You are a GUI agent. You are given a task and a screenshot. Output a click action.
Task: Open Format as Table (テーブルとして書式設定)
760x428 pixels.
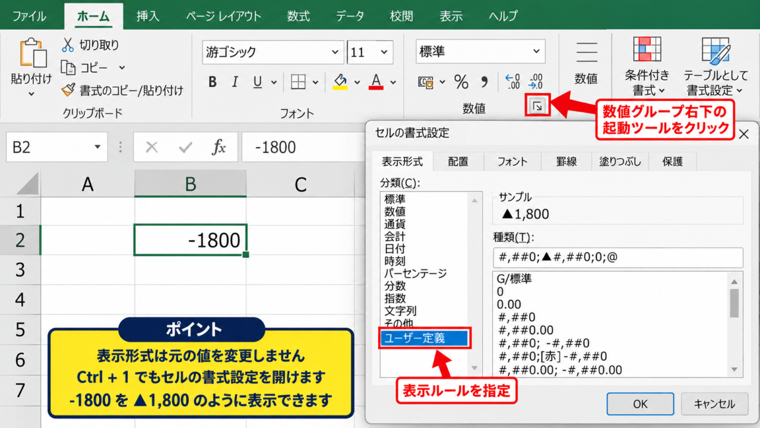coord(715,66)
